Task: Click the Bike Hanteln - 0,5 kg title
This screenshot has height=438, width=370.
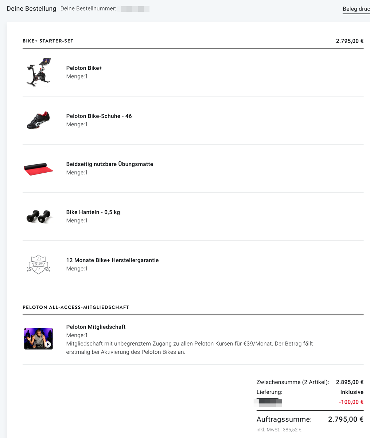Action: pos(93,212)
